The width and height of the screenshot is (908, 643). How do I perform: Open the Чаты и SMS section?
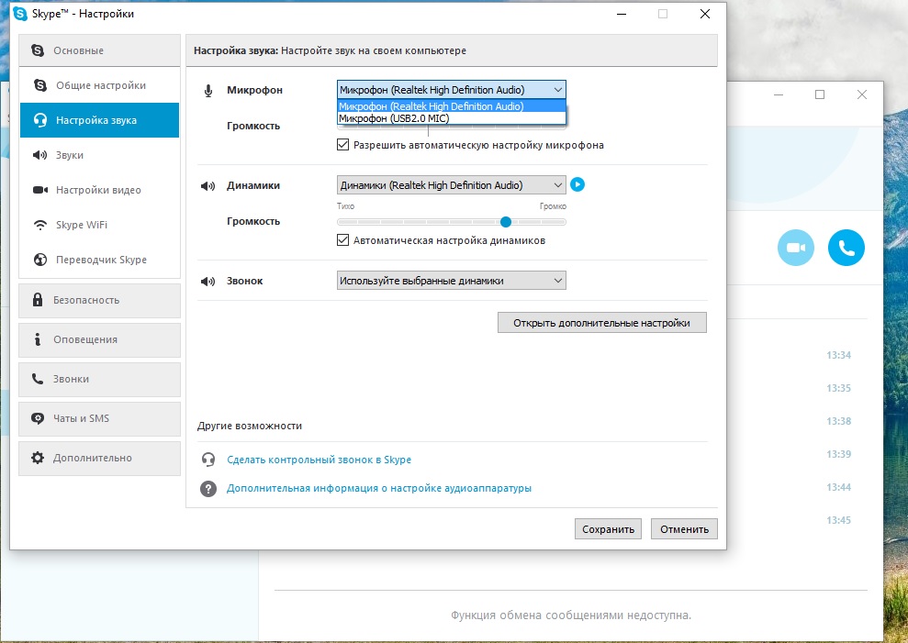[99, 418]
